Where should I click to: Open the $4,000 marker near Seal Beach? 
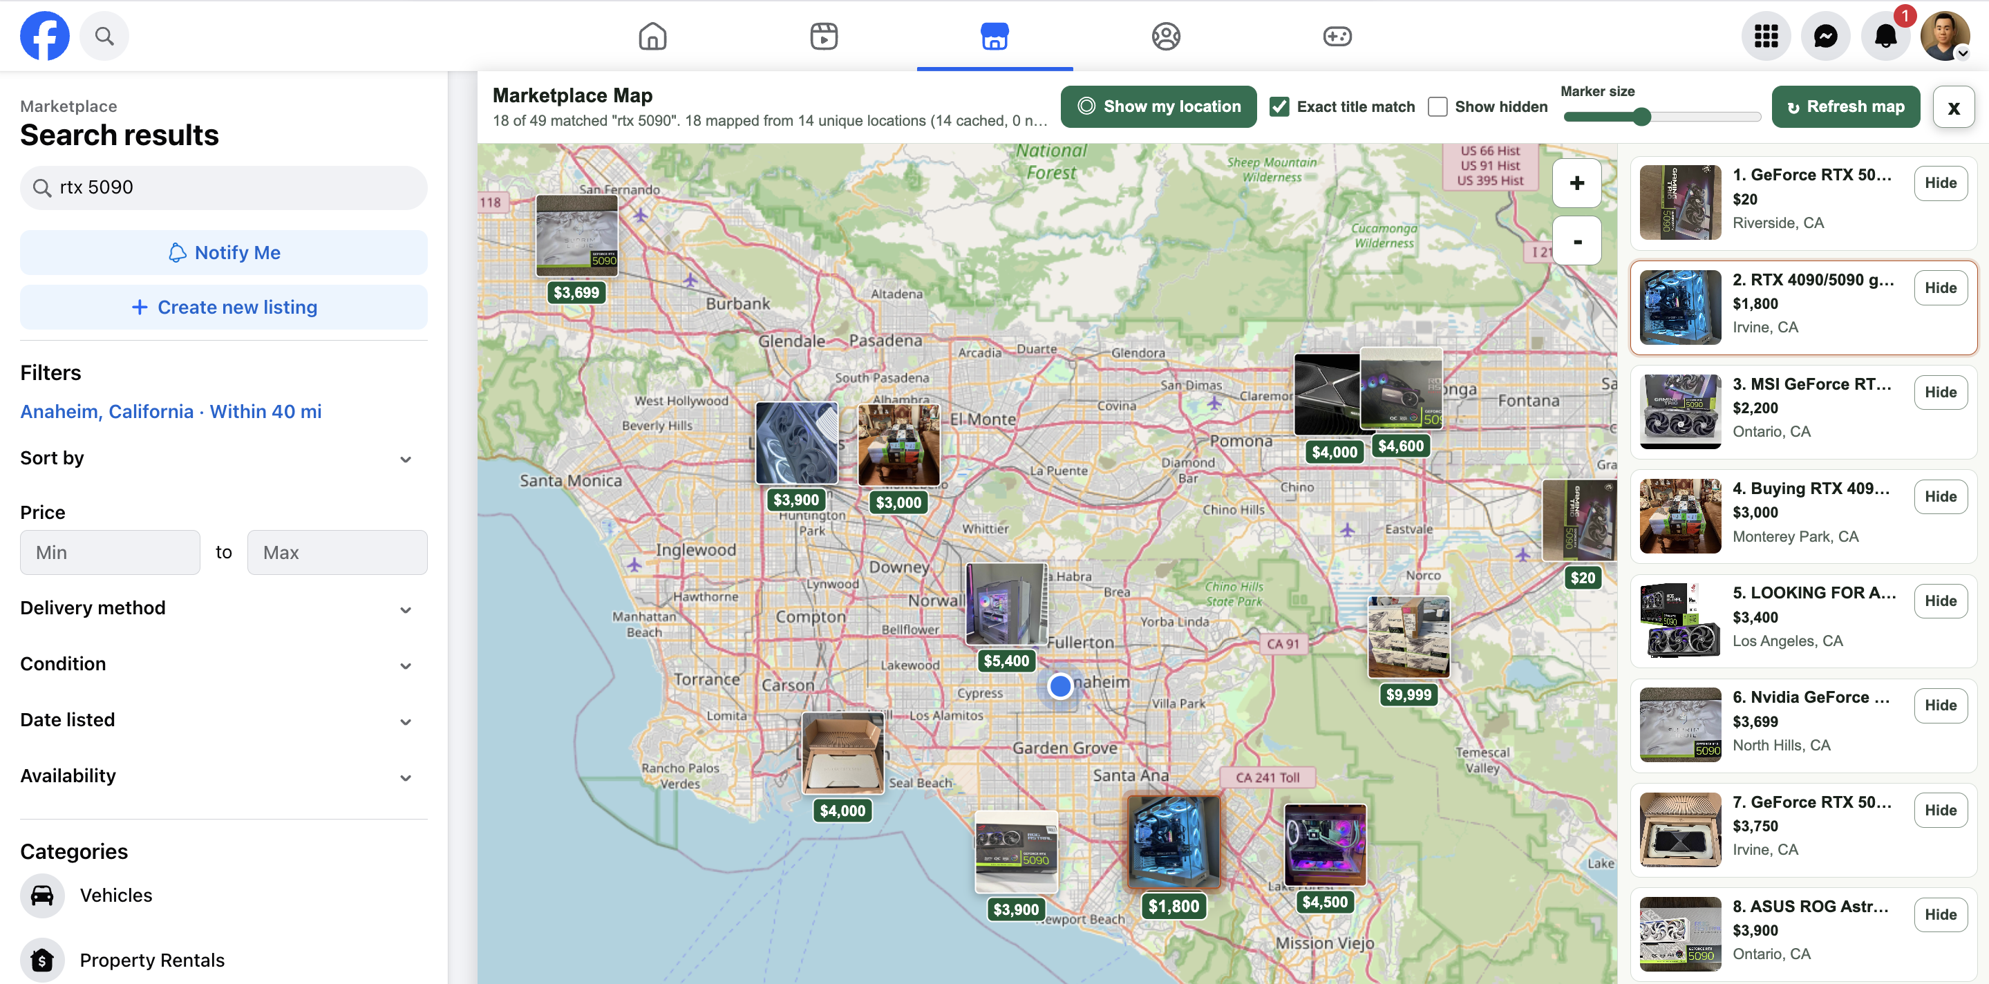pos(842,753)
